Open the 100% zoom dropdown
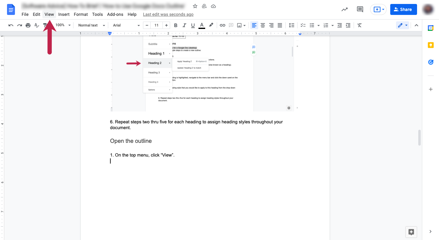The width and height of the screenshot is (439, 240). (x=63, y=25)
